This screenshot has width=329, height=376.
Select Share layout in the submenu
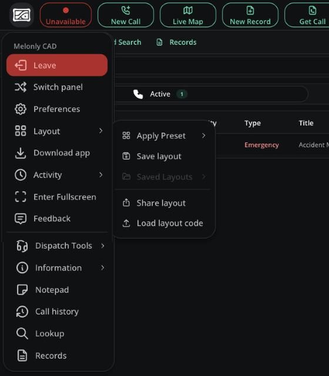164,203
